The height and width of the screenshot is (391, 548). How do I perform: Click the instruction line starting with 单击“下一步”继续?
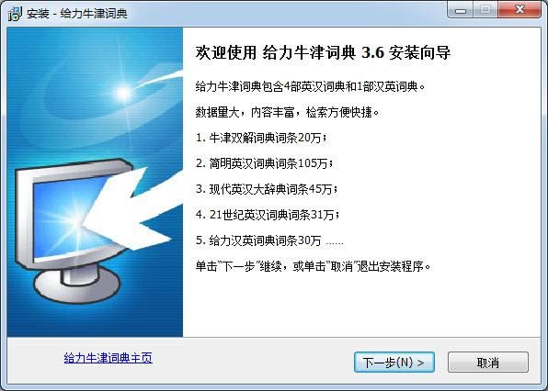point(313,266)
